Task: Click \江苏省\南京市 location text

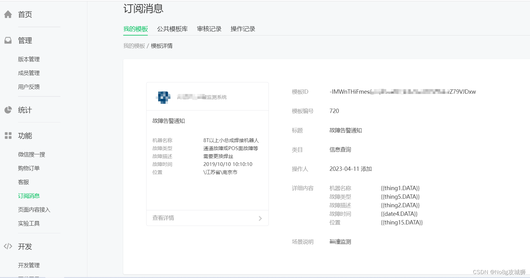Action: (x=220, y=172)
